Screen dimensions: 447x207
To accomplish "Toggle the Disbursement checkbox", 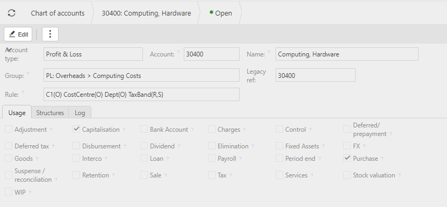I will [x=76, y=146].
